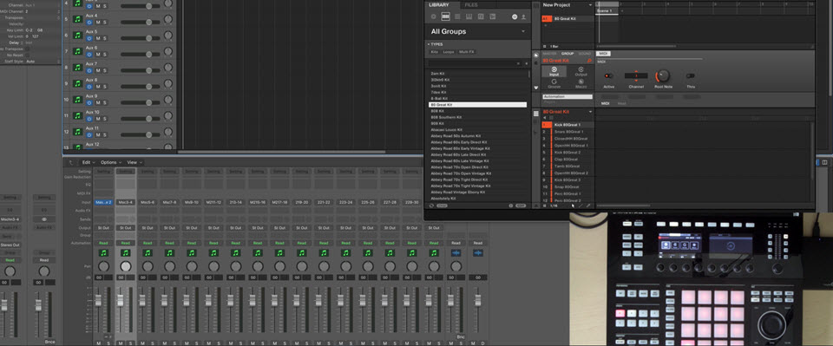Adjust the Aux 5 track volume slider
The width and height of the screenshot is (833, 346).
[x=140, y=38]
